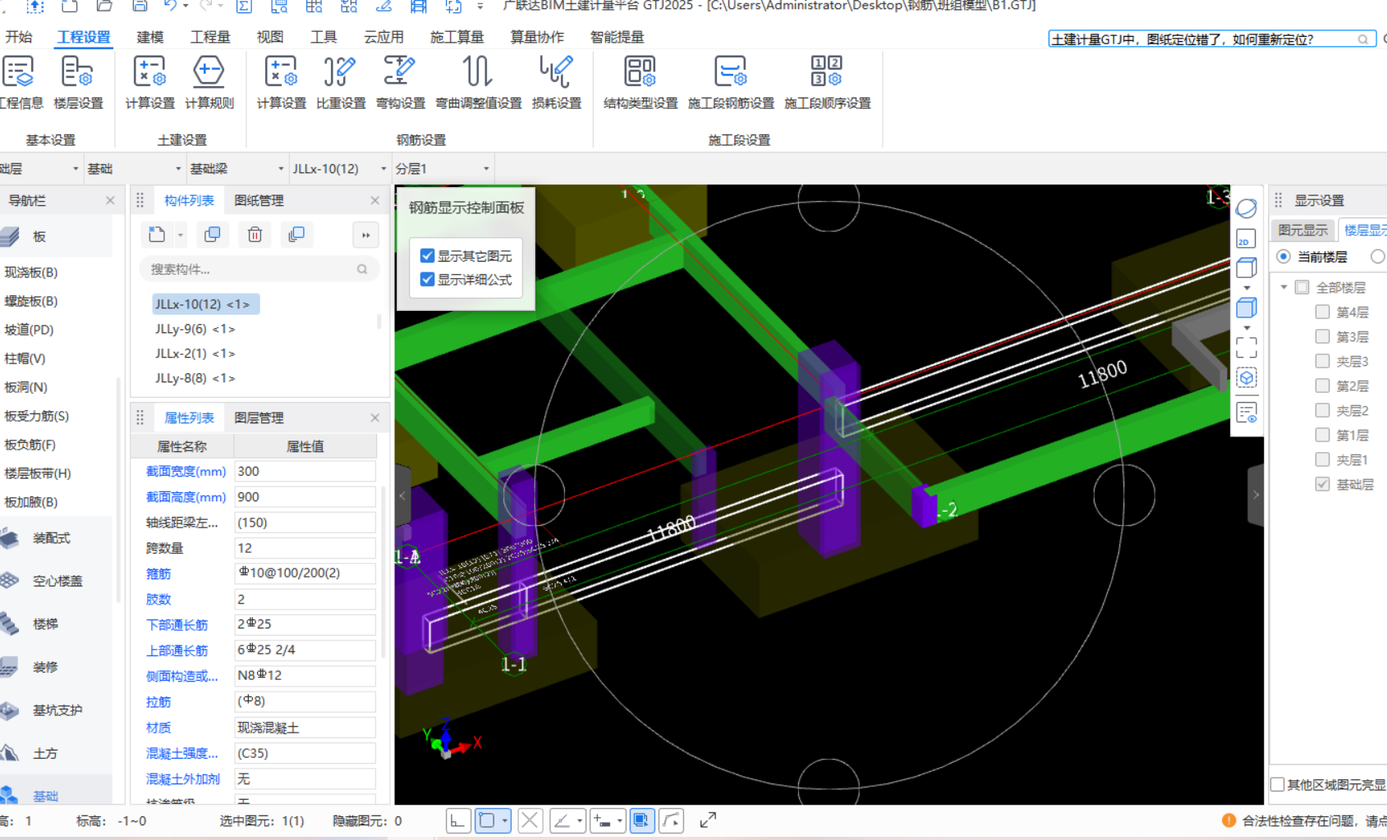Open status bar rectangle snap dropdown arrow
Image resolution: width=1387 pixels, height=840 pixels.
coord(505,820)
